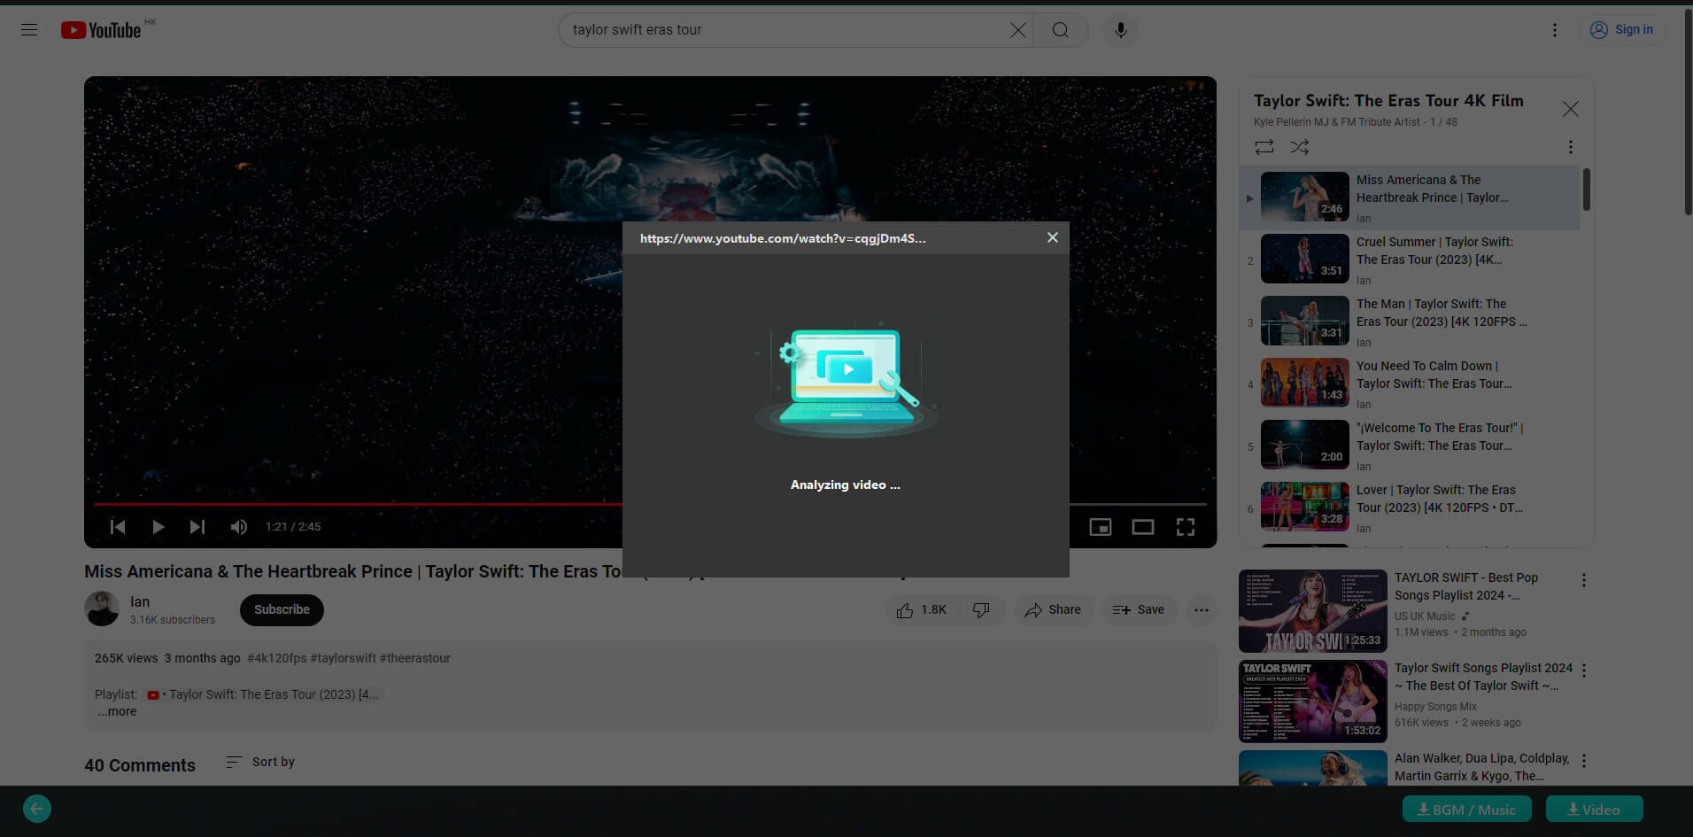Click the search magnifier button

tap(1060, 30)
